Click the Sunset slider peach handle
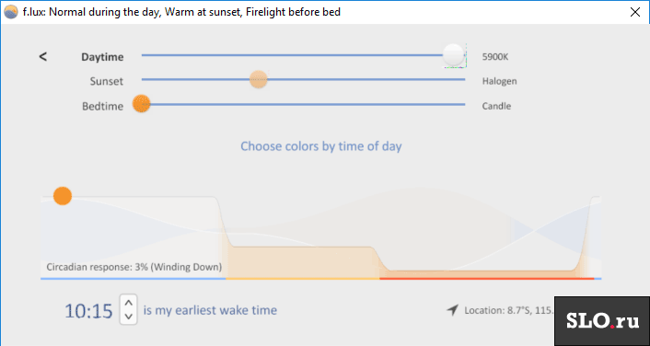650x346 pixels. (259, 79)
